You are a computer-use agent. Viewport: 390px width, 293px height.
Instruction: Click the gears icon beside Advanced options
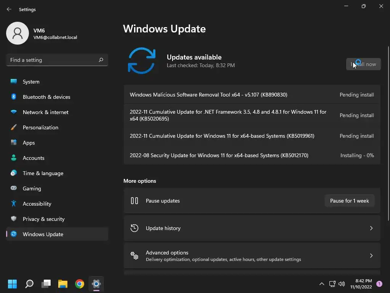pos(134,255)
